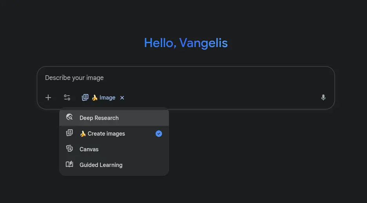
Task: Click the Deep Research globe icon
Action: [69, 117]
